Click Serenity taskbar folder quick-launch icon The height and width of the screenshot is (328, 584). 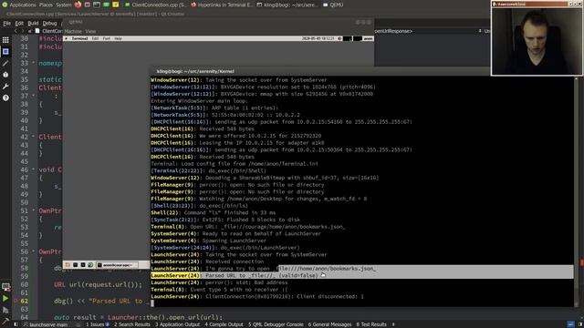[x=68, y=265]
